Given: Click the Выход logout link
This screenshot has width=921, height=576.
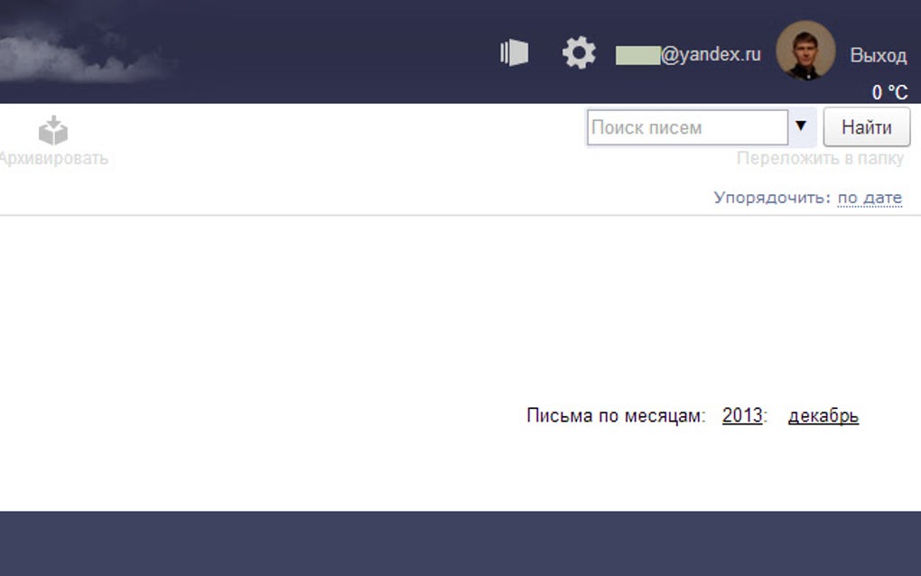Looking at the screenshot, I should (878, 54).
